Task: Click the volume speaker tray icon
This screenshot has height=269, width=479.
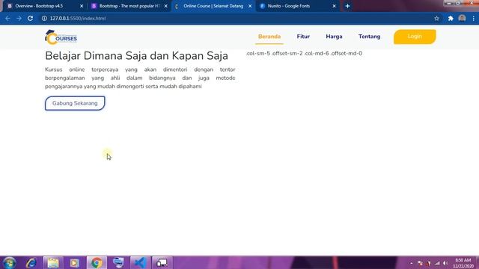Action: (x=445, y=263)
